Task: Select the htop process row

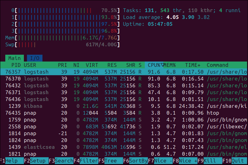Action: 124,113
